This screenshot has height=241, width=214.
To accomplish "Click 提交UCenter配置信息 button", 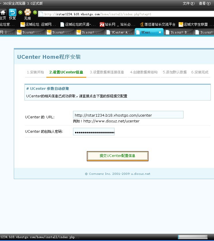I will (x=118, y=156).
